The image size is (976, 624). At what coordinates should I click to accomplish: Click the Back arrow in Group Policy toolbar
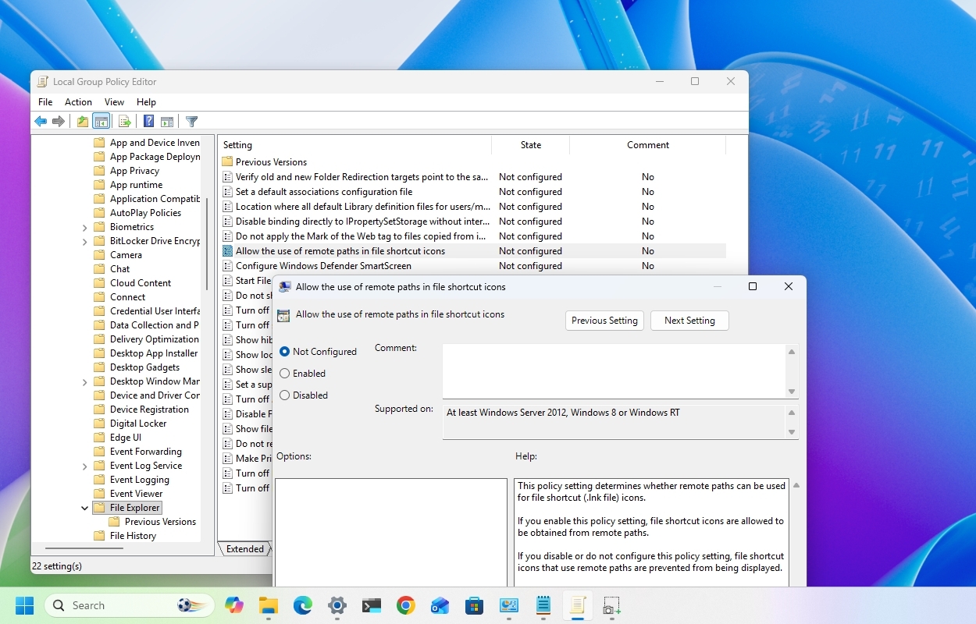click(x=41, y=122)
